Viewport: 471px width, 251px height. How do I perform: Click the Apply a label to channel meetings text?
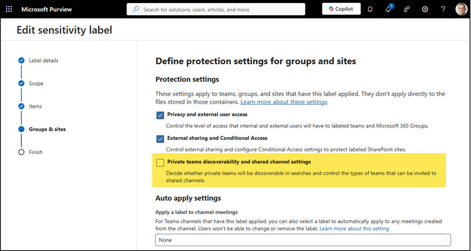click(x=197, y=212)
